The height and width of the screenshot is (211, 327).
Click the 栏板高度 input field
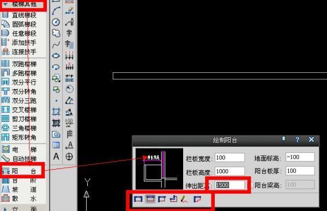click(229, 171)
